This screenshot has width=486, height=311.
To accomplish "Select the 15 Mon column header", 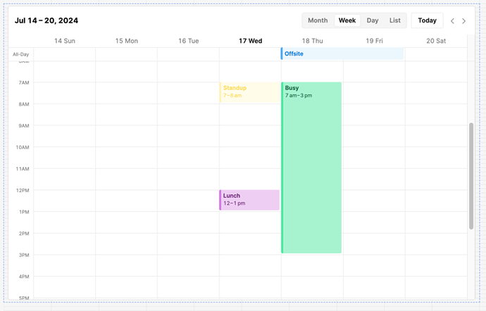I will click(x=127, y=41).
